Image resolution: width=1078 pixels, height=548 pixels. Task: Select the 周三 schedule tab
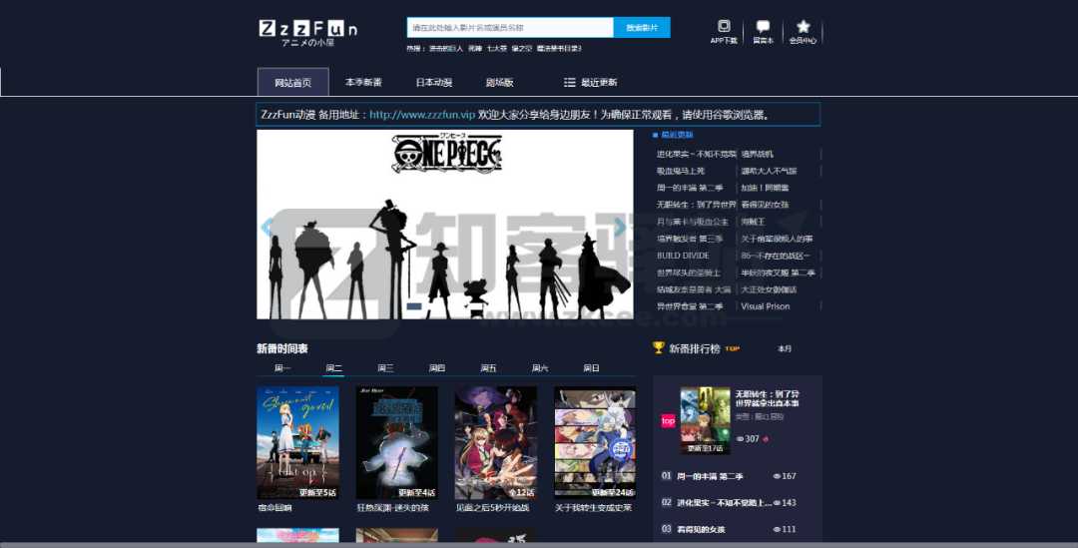click(385, 368)
